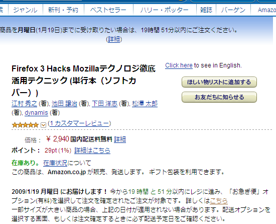Screen dimensions: 276x224
Task: Open author 松澤 太郎 link
Action: pos(145,103)
